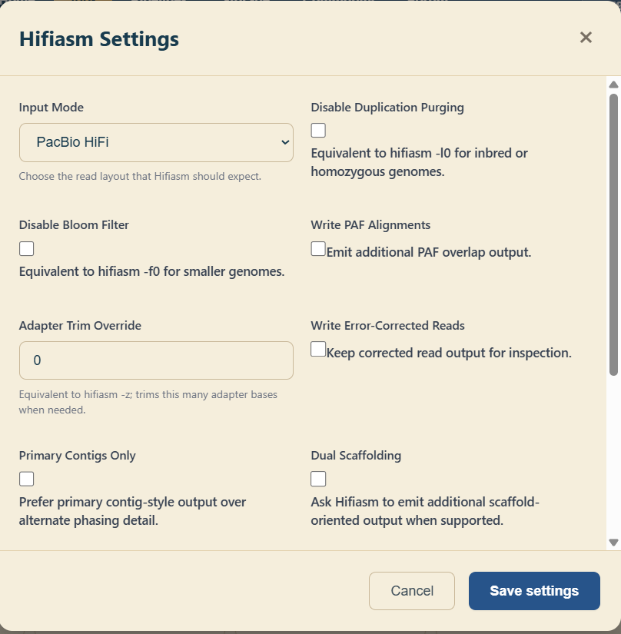Click the scrollbar down arrow
This screenshot has width=621, height=634.
pyautogui.click(x=613, y=543)
